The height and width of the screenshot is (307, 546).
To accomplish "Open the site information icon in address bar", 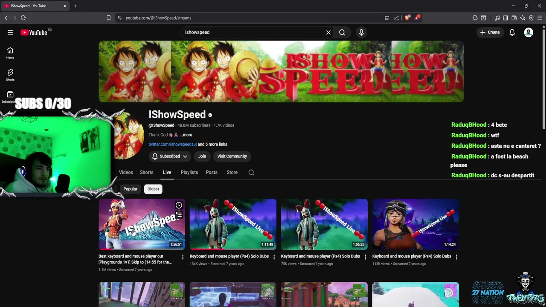I will (x=119, y=18).
